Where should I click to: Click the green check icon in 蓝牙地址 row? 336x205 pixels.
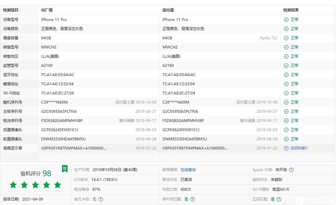pos(286,75)
